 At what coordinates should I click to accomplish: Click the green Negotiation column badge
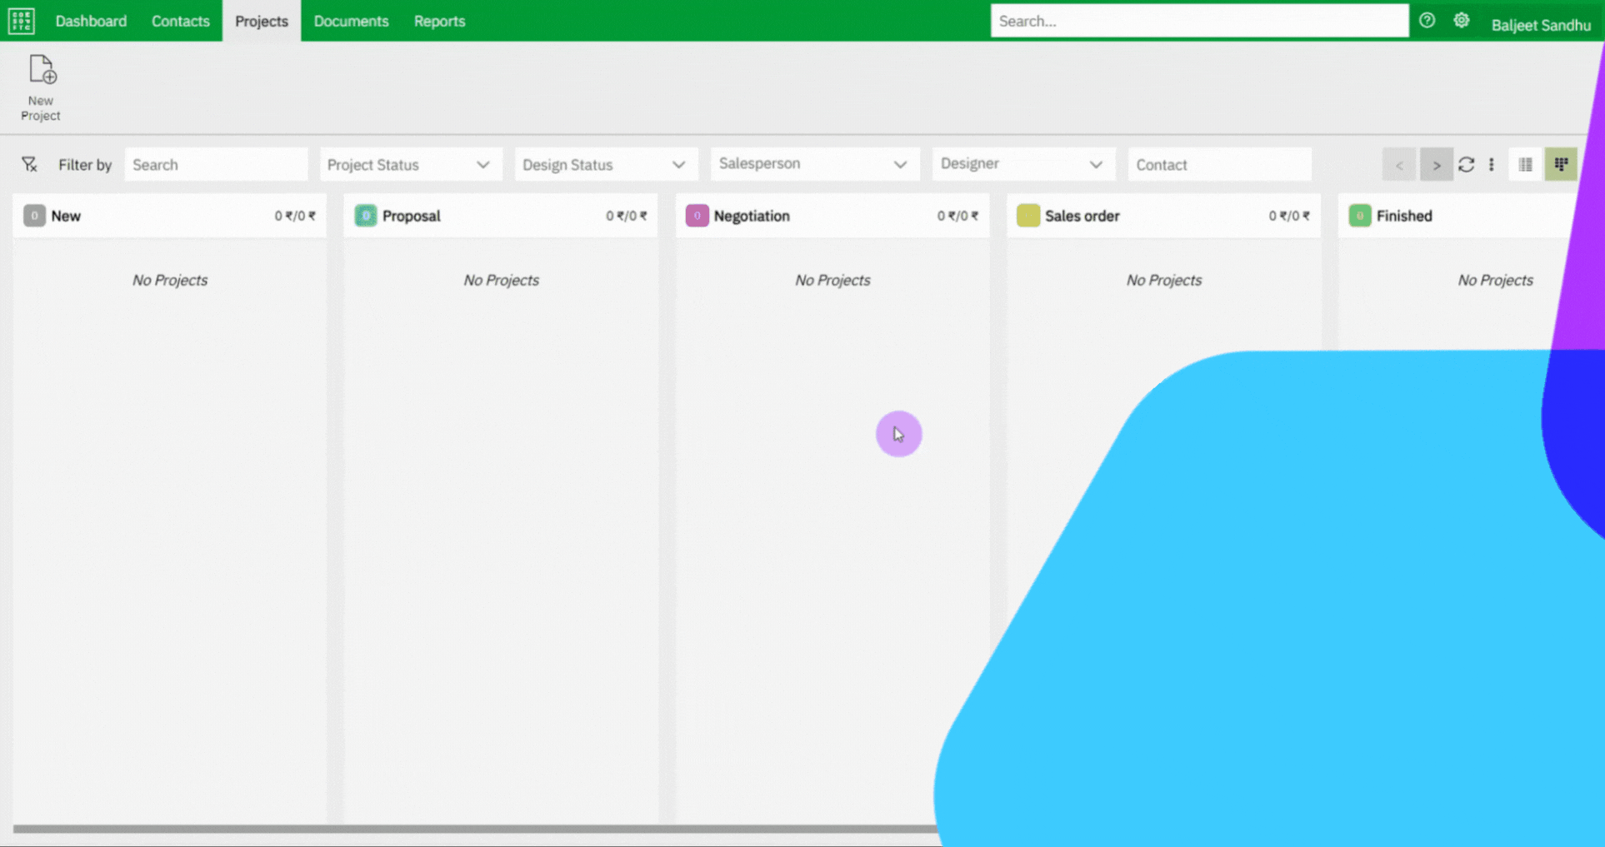pos(697,215)
